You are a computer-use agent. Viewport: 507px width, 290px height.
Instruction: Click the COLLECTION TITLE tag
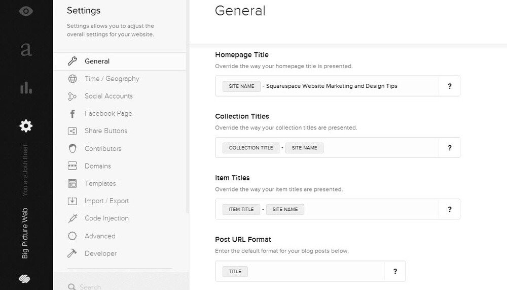(x=251, y=148)
